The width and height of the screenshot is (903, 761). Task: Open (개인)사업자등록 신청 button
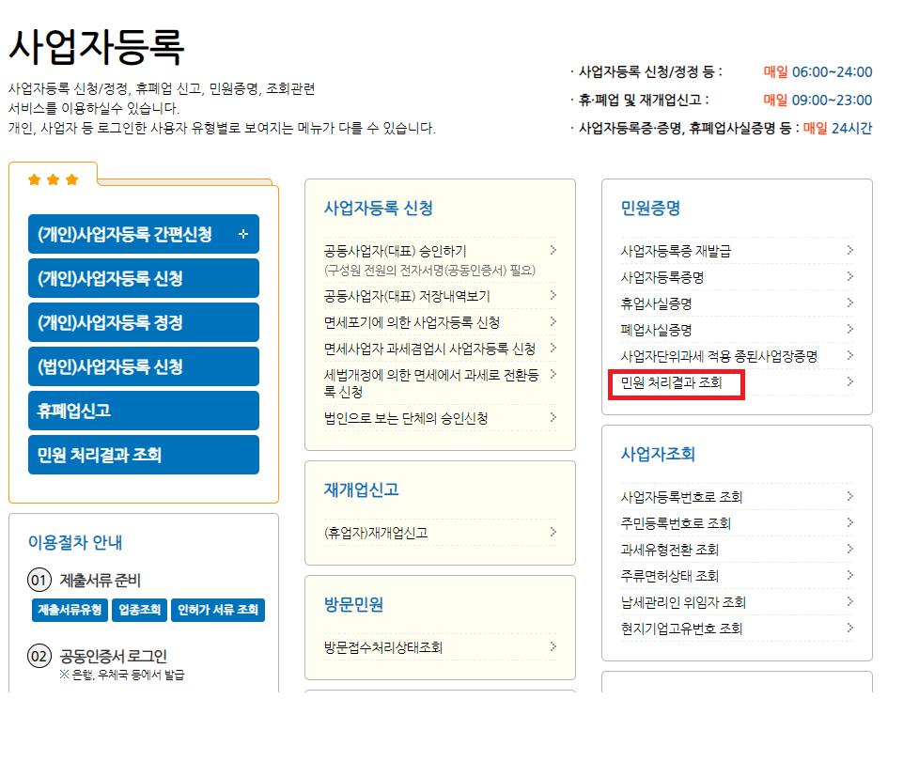click(x=144, y=278)
